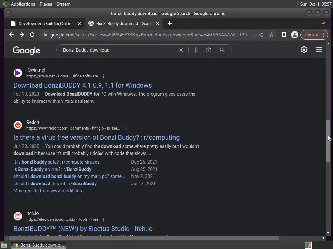Go back to the previous page
The width and height of the screenshot is (333, 249).
point(11,35)
